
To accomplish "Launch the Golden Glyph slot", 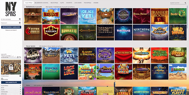I will coord(141,55).
